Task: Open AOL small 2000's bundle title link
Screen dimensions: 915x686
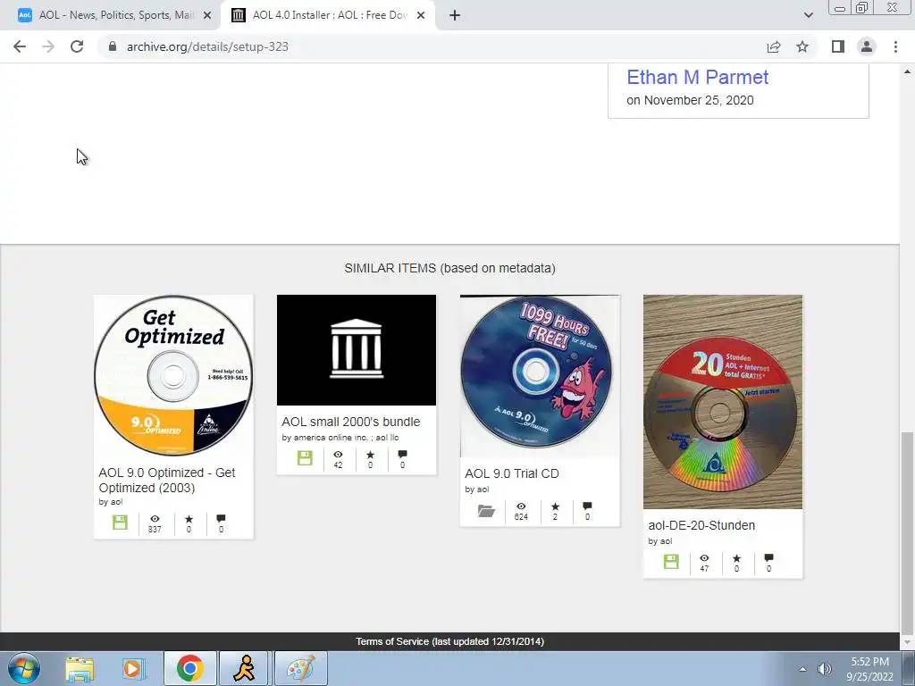Action: tap(350, 422)
